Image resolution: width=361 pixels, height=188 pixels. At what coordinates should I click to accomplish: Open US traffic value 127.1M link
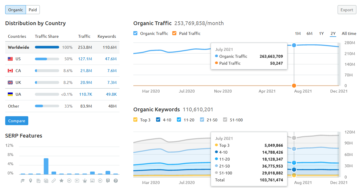point(85,59)
